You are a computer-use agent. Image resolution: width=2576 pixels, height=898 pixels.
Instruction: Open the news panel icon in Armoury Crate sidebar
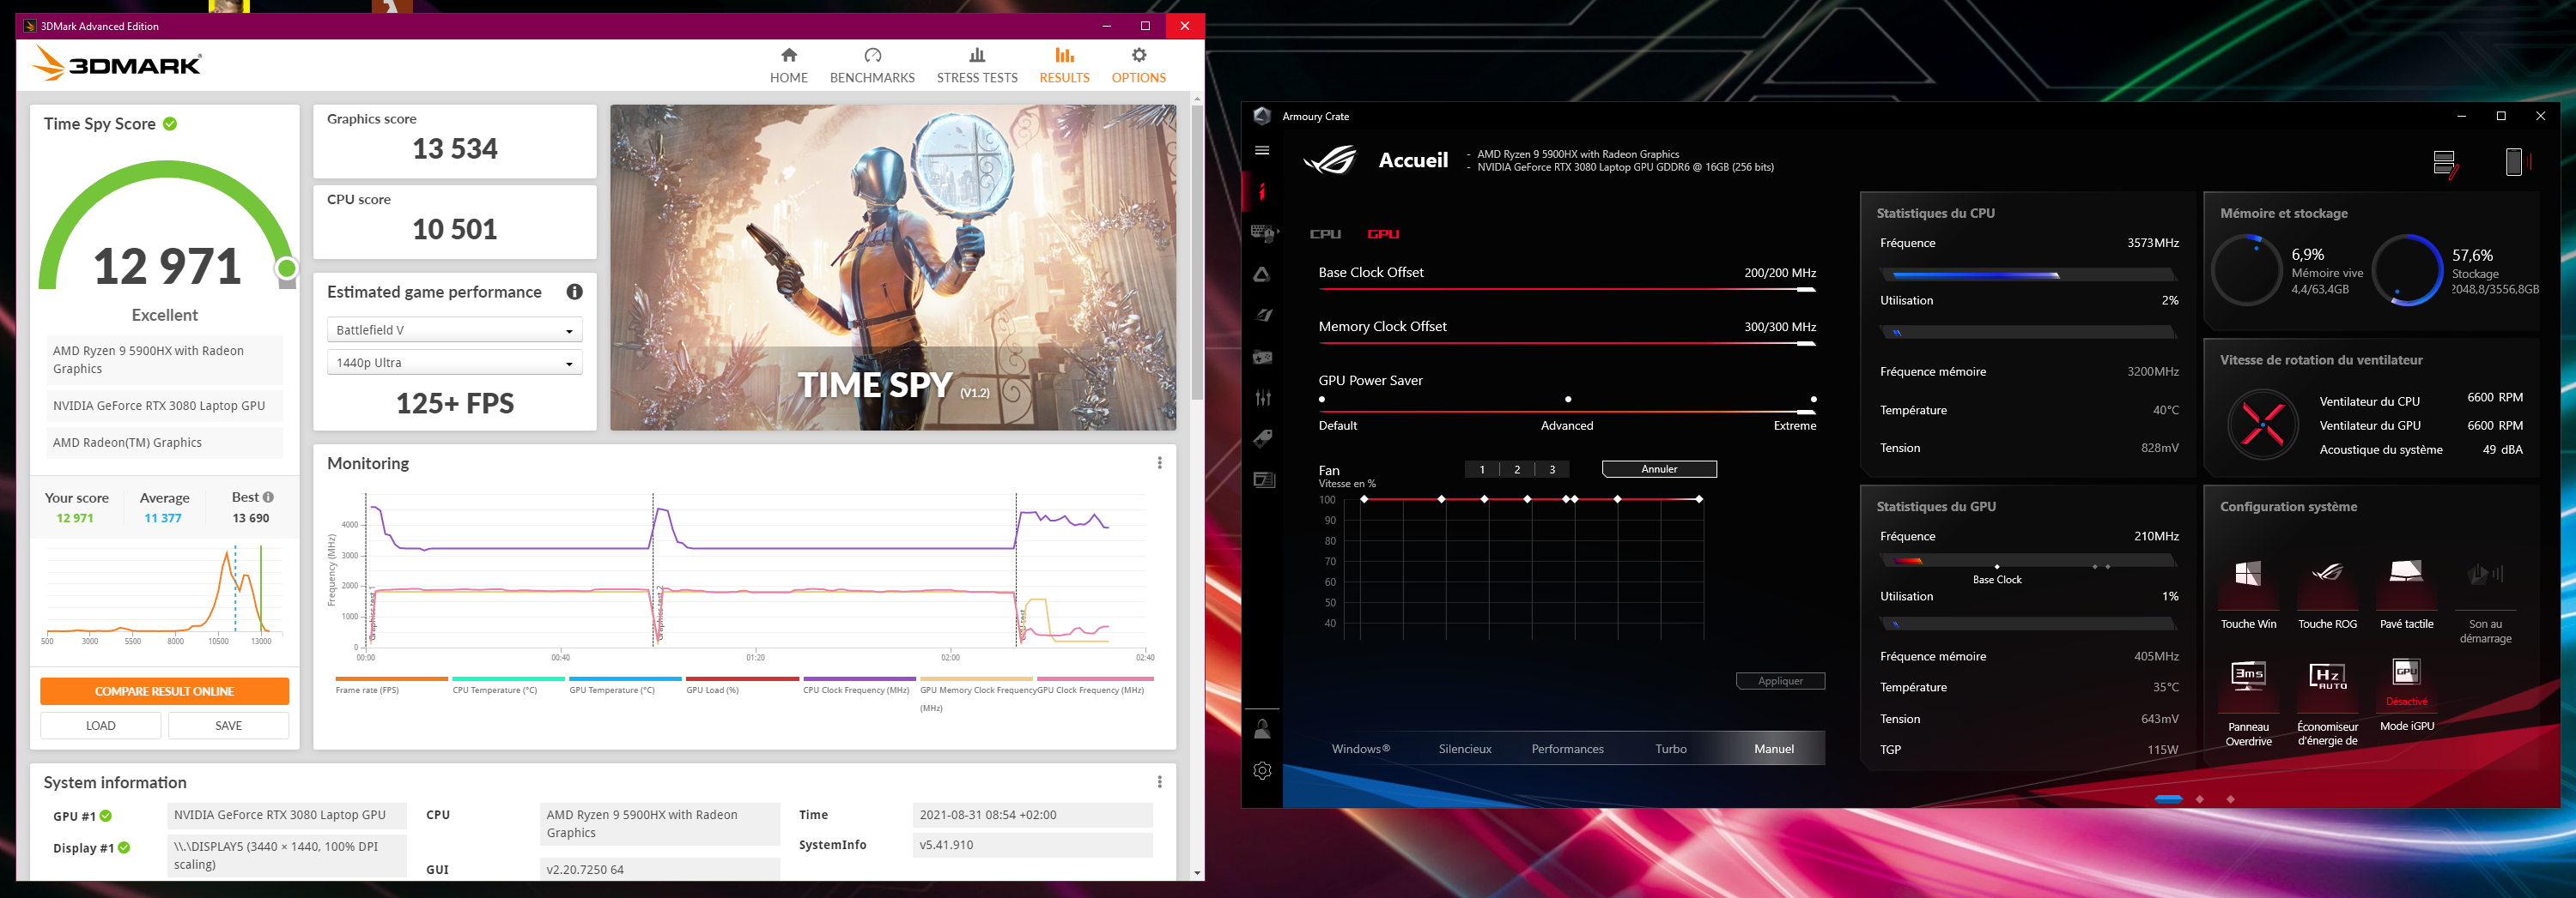pyautogui.click(x=1263, y=480)
